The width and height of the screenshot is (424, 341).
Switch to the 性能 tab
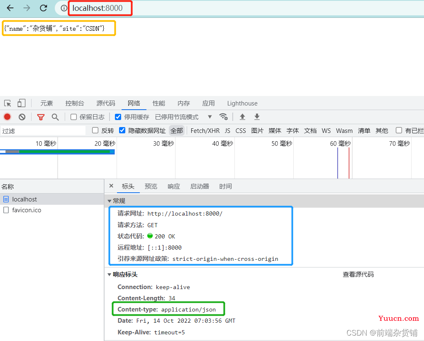(159, 103)
